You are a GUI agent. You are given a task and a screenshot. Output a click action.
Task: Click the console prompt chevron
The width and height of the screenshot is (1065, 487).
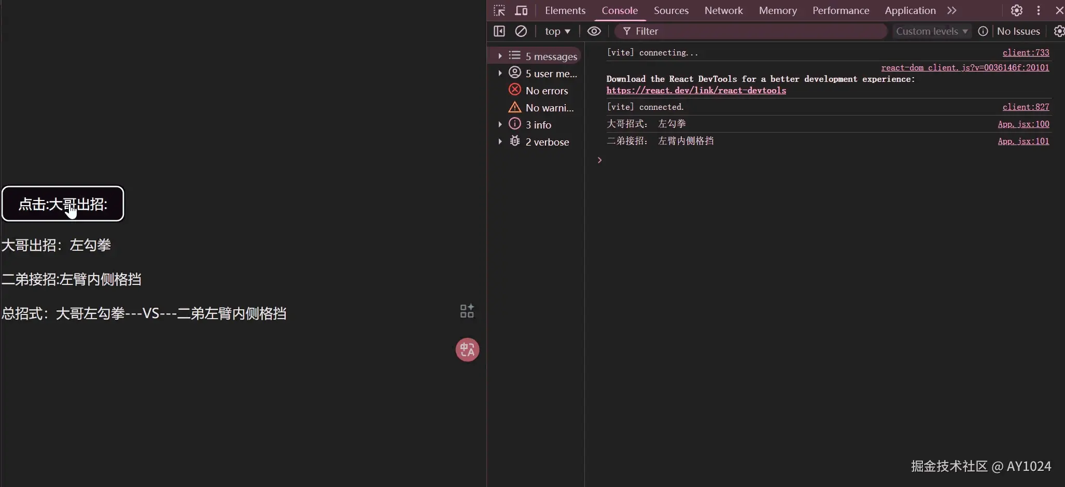point(599,160)
